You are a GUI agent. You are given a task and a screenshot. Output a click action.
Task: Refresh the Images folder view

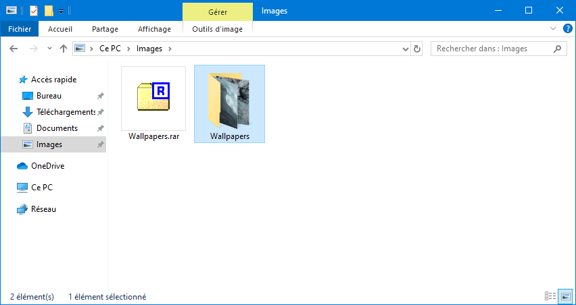tap(417, 49)
